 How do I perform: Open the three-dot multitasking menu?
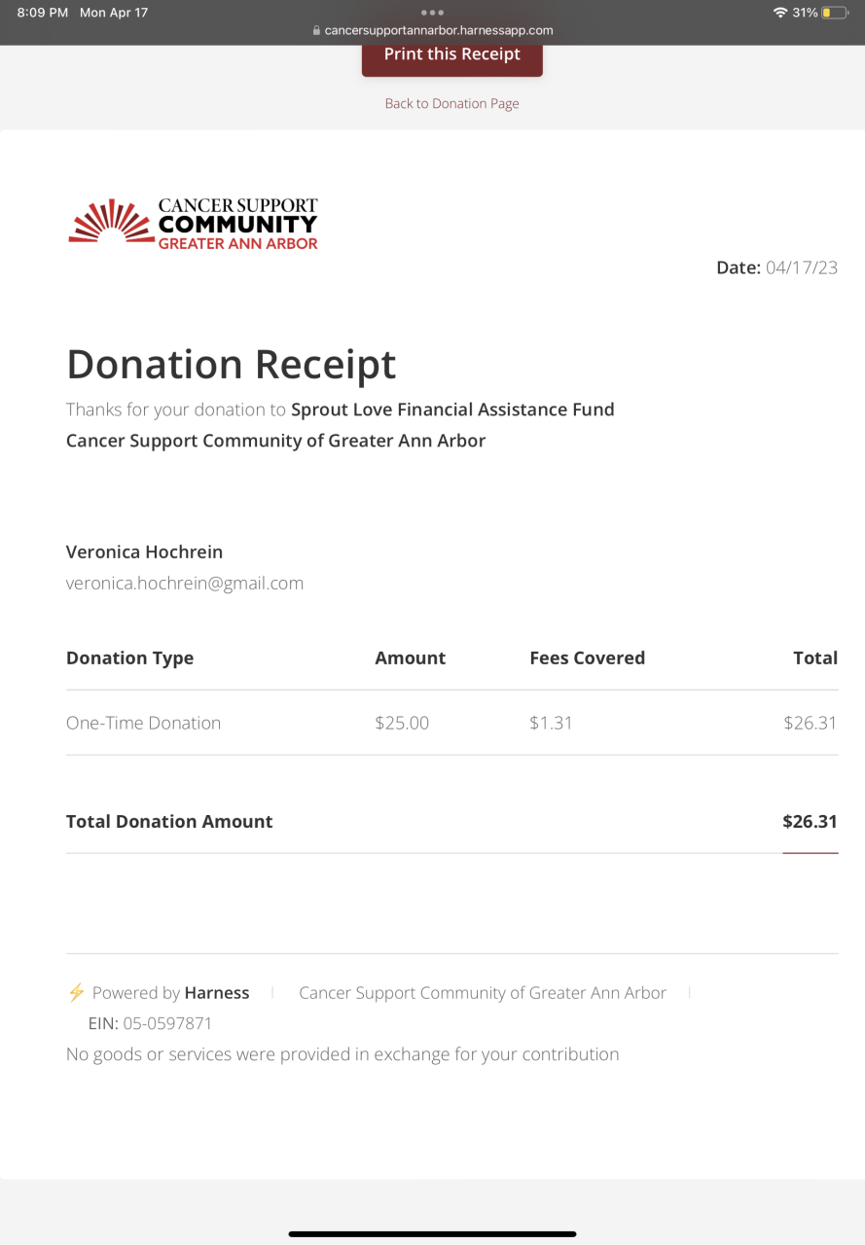[432, 13]
